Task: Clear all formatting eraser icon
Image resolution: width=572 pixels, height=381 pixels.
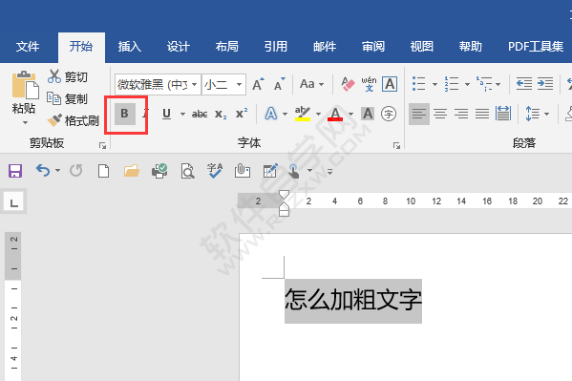Action: tap(348, 84)
